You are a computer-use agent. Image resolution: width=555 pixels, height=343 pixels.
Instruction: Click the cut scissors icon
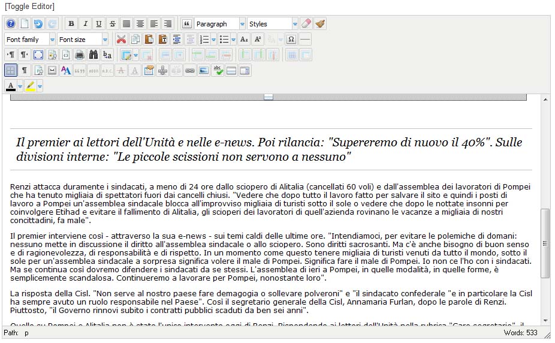pos(122,40)
